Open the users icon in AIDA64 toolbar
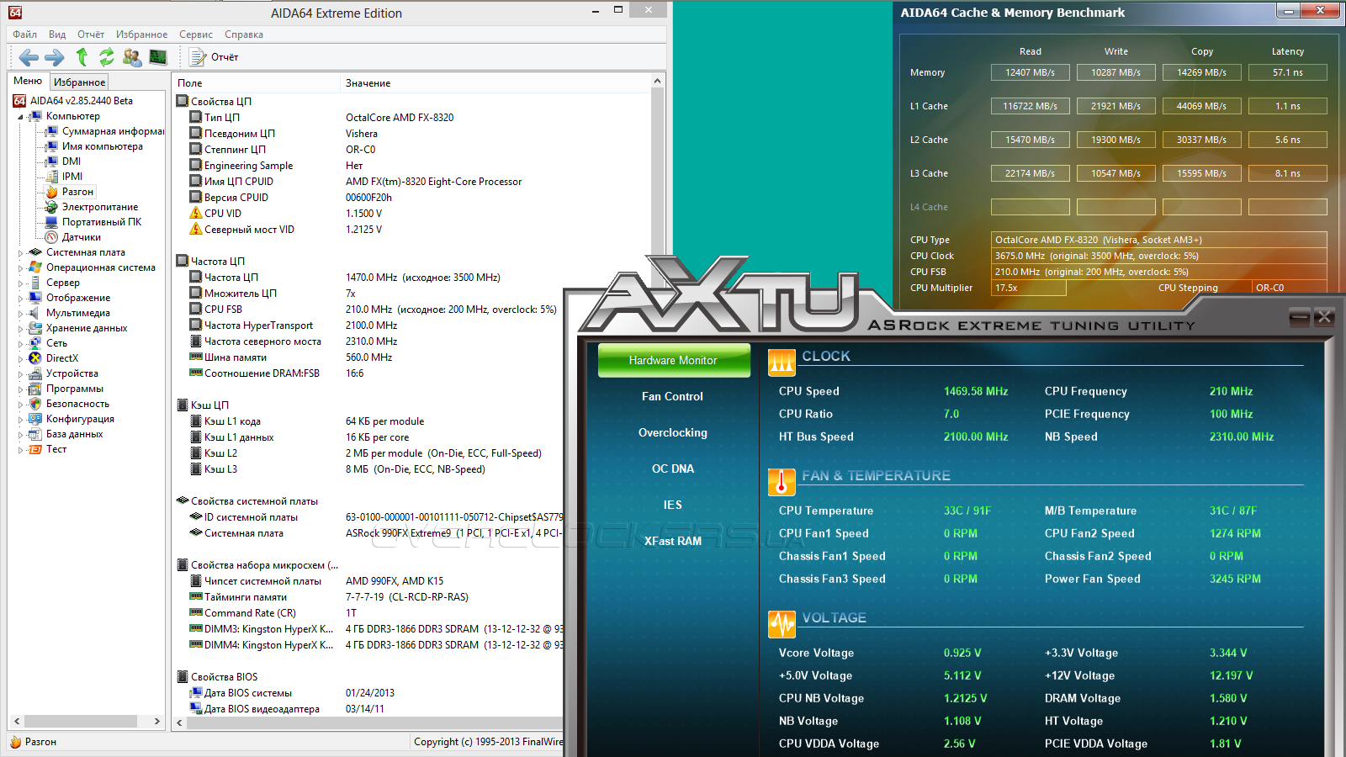The image size is (1346, 757). (132, 57)
